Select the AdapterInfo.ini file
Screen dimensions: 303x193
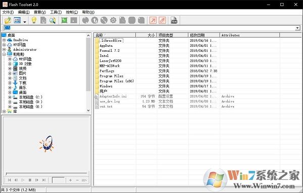point(113,96)
